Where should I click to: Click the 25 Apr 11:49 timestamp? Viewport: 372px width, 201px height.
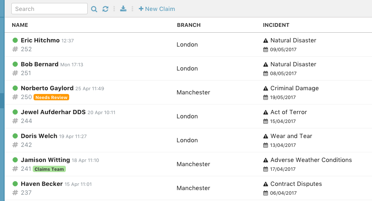pos(90,89)
